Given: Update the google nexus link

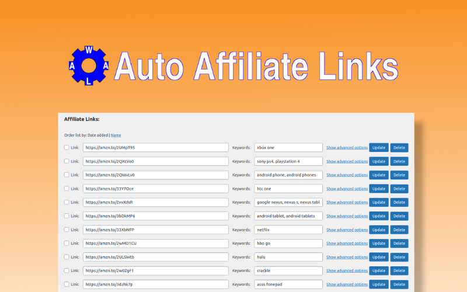Looking at the screenshot, I should (379, 202).
